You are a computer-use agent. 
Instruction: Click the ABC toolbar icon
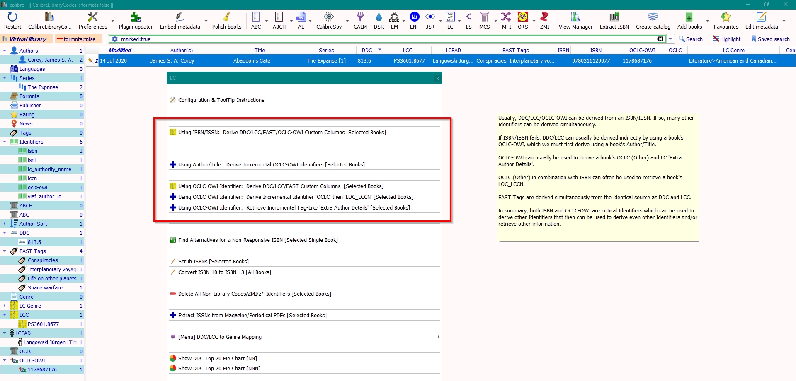[x=256, y=17]
